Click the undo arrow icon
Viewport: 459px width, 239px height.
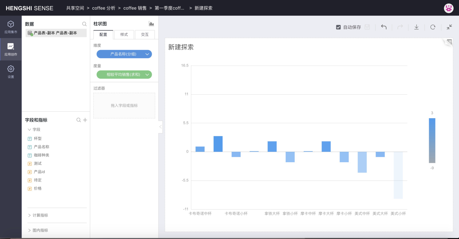(x=384, y=27)
